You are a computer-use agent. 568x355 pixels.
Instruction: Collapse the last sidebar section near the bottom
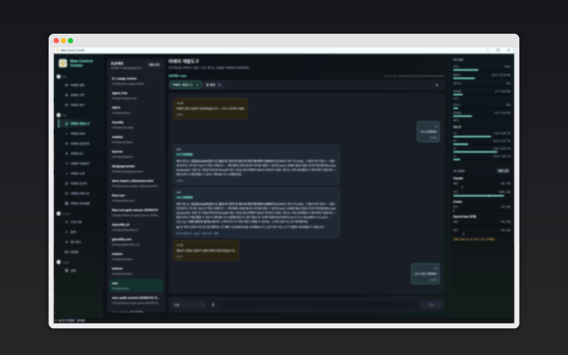click(59, 262)
